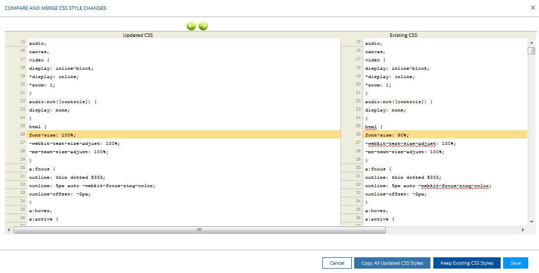Click the horizontal scrollbar right arrow

click(523, 230)
